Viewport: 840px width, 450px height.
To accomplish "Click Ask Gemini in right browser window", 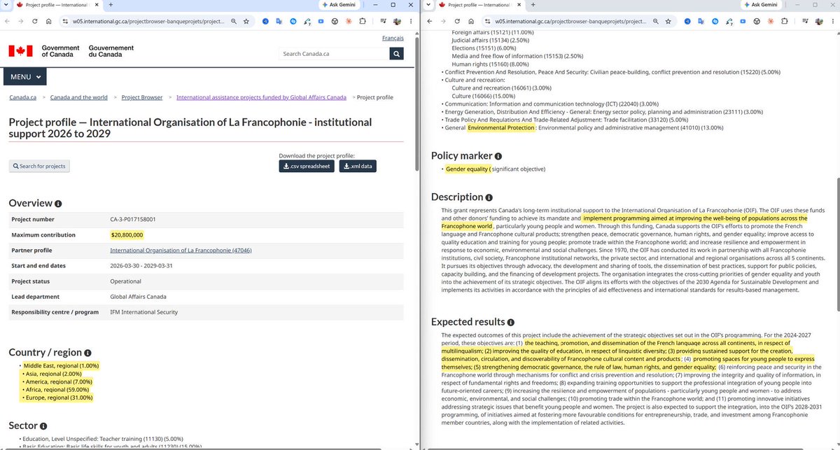I will coord(762,4).
